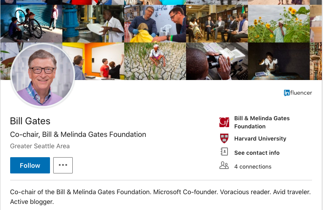Click the Harvard University shield icon
Screen dimensions: 323x210
coord(224,139)
